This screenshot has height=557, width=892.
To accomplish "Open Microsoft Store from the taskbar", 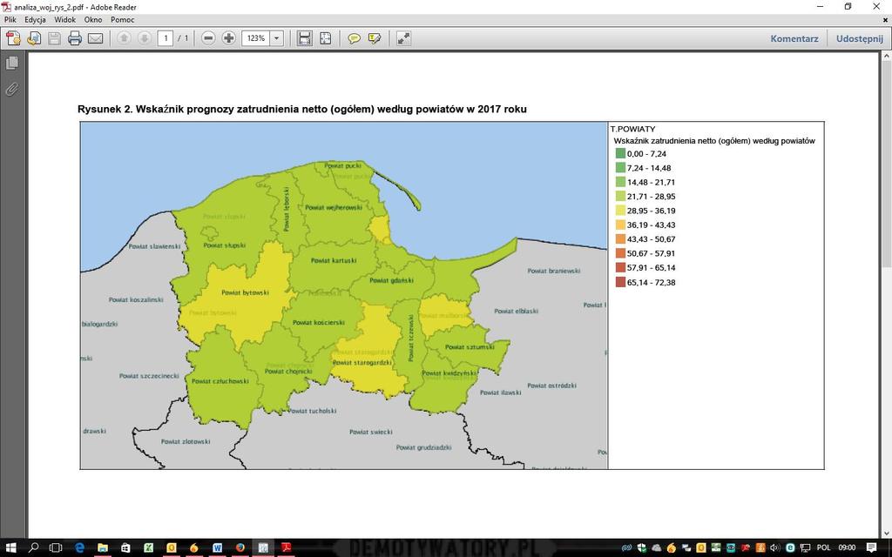I will 125,548.
